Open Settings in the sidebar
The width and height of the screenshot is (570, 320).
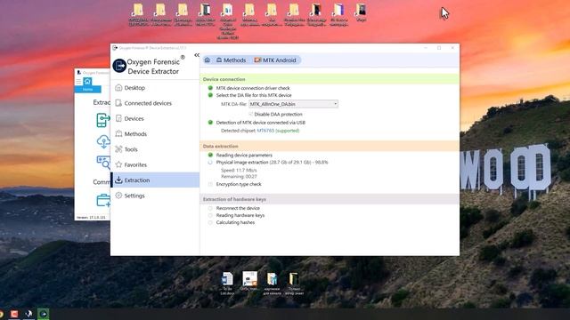pos(155,196)
